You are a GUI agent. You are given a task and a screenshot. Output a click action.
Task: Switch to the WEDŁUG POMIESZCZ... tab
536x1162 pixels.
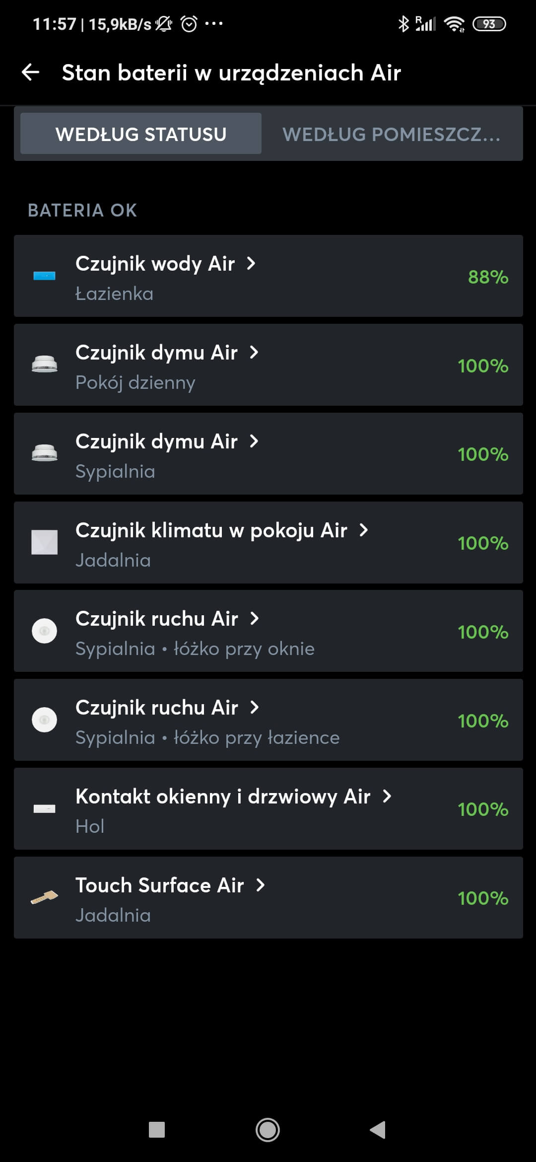point(392,134)
